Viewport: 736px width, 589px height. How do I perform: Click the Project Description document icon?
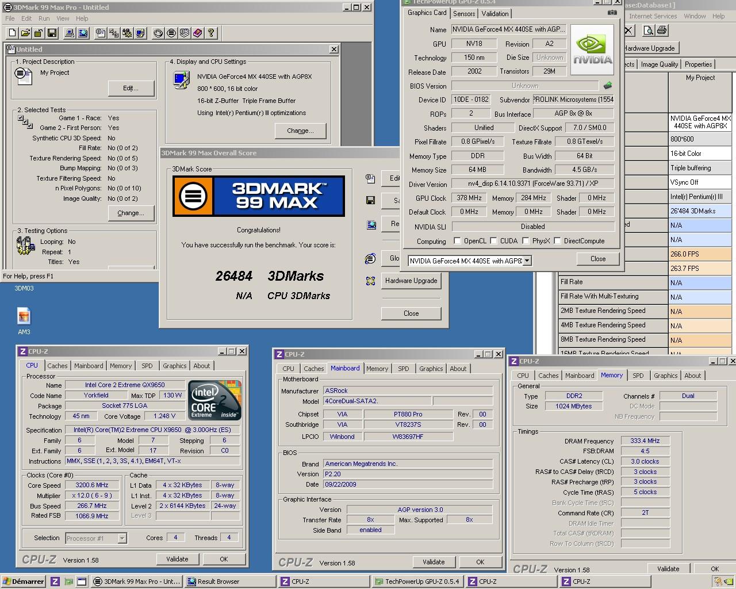click(x=24, y=76)
